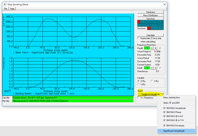Select red spectrum cell 1 in top row

point(138,21)
